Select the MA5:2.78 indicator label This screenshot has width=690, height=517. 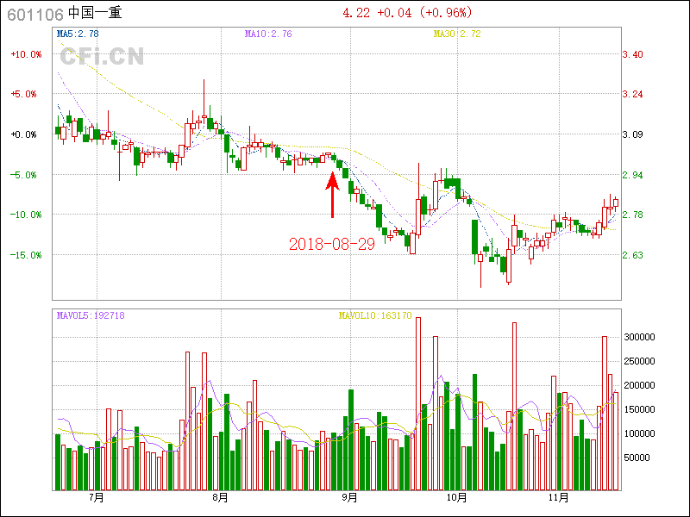click(78, 34)
